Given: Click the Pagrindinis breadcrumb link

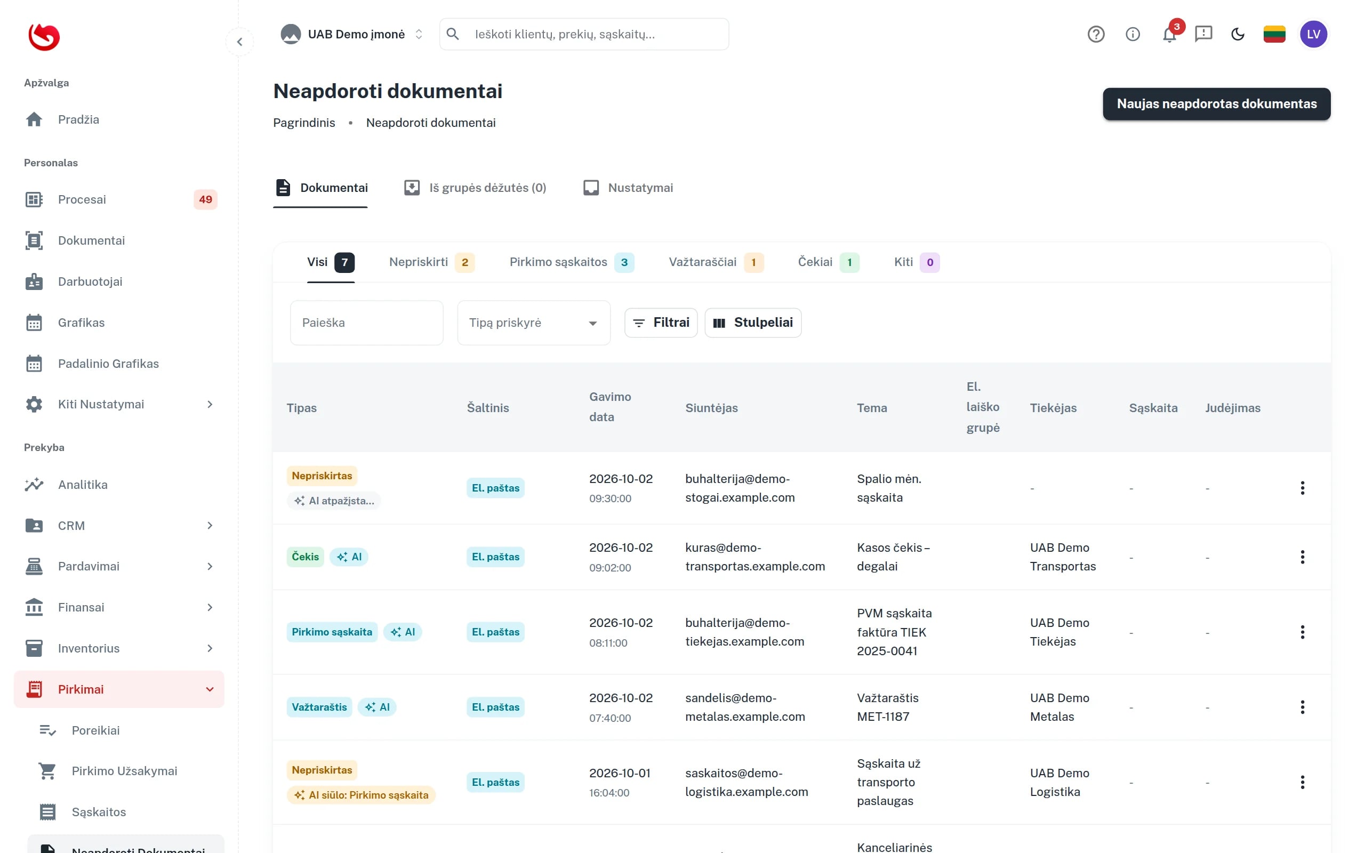Looking at the screenshot, I should point(304,123).
